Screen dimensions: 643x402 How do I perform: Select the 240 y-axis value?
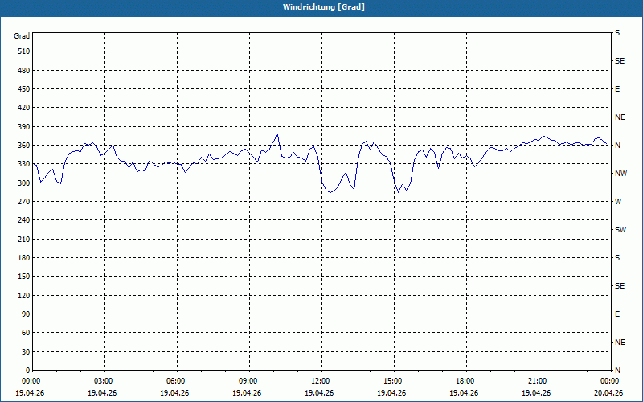24,219
